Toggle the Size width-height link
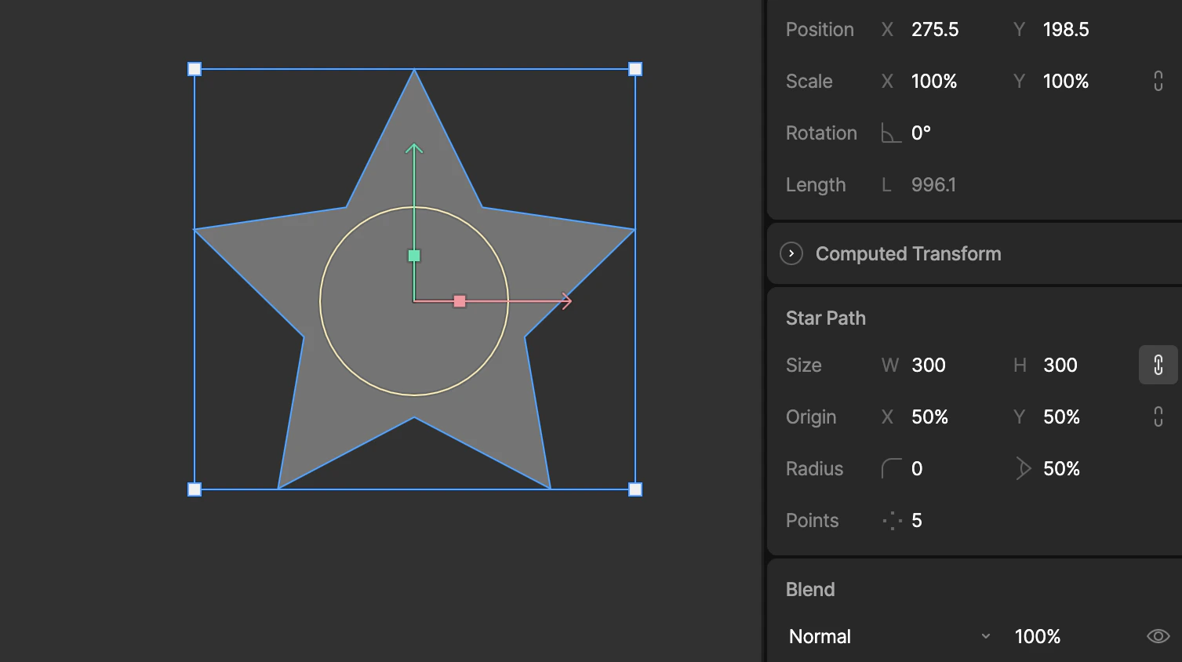 [x=1158, y=365]
